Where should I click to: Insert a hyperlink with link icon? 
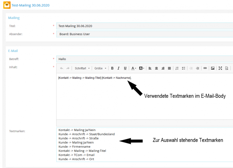tap(205, 68)
